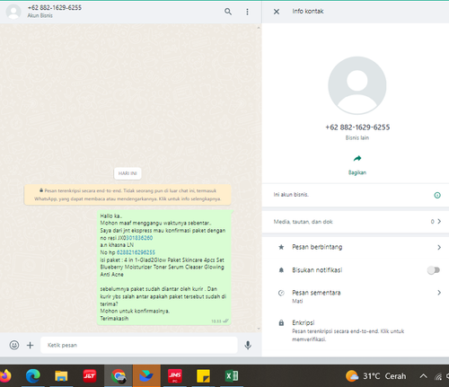449x387 pixels.
Task: Click the double-check read receipt on message
Action: point(225,321)
